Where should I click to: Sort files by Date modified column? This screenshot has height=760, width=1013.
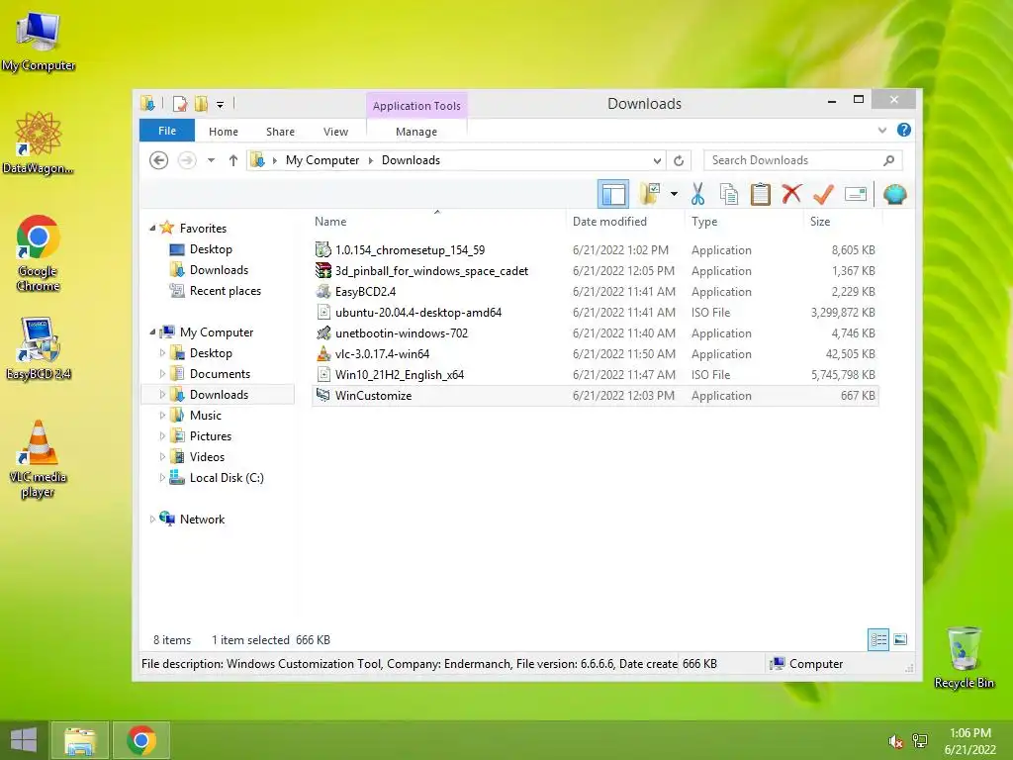point(609,222)
